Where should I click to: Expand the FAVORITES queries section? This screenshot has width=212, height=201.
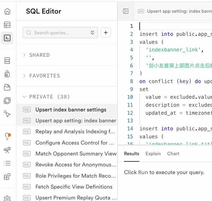coord(41,76)
